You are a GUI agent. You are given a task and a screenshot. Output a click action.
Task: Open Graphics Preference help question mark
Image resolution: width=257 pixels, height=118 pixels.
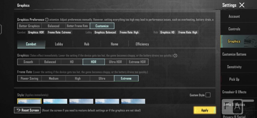[x=47, y=20]
